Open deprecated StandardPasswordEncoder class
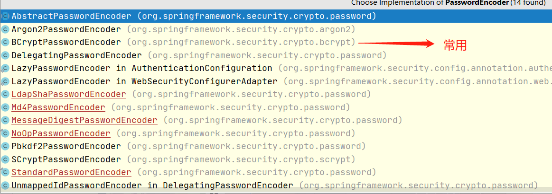The image size is (552, 194). pyautogui.click(x=71, y=172)
